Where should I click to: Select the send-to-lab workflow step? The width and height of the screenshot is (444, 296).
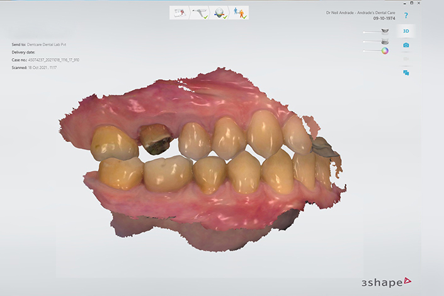pos(239,13)
